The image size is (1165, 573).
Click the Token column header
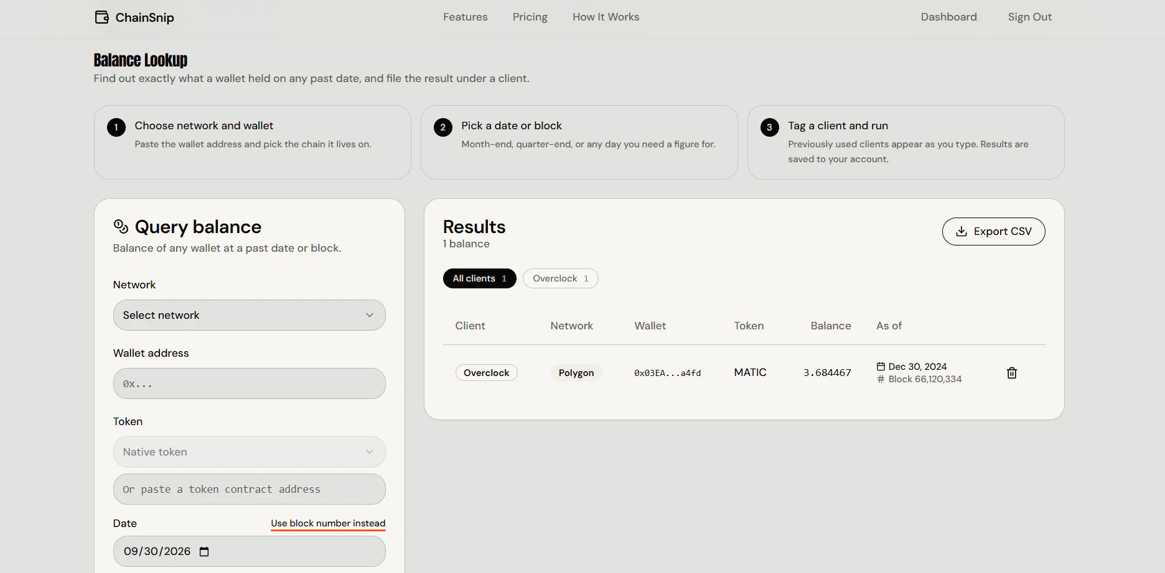click(749, 326)
